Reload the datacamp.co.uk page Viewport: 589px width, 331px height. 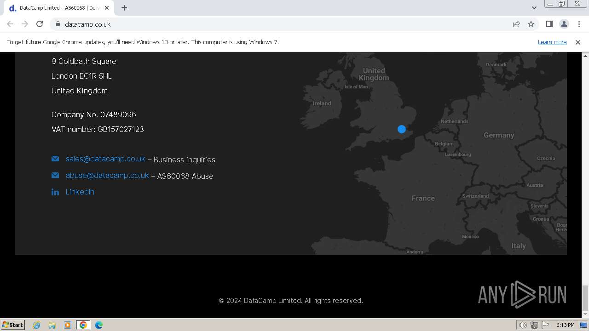[40, 24]
